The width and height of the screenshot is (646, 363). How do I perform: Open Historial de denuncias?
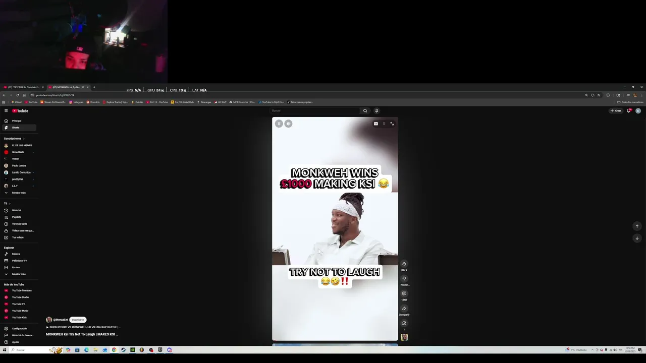[18, 335]
